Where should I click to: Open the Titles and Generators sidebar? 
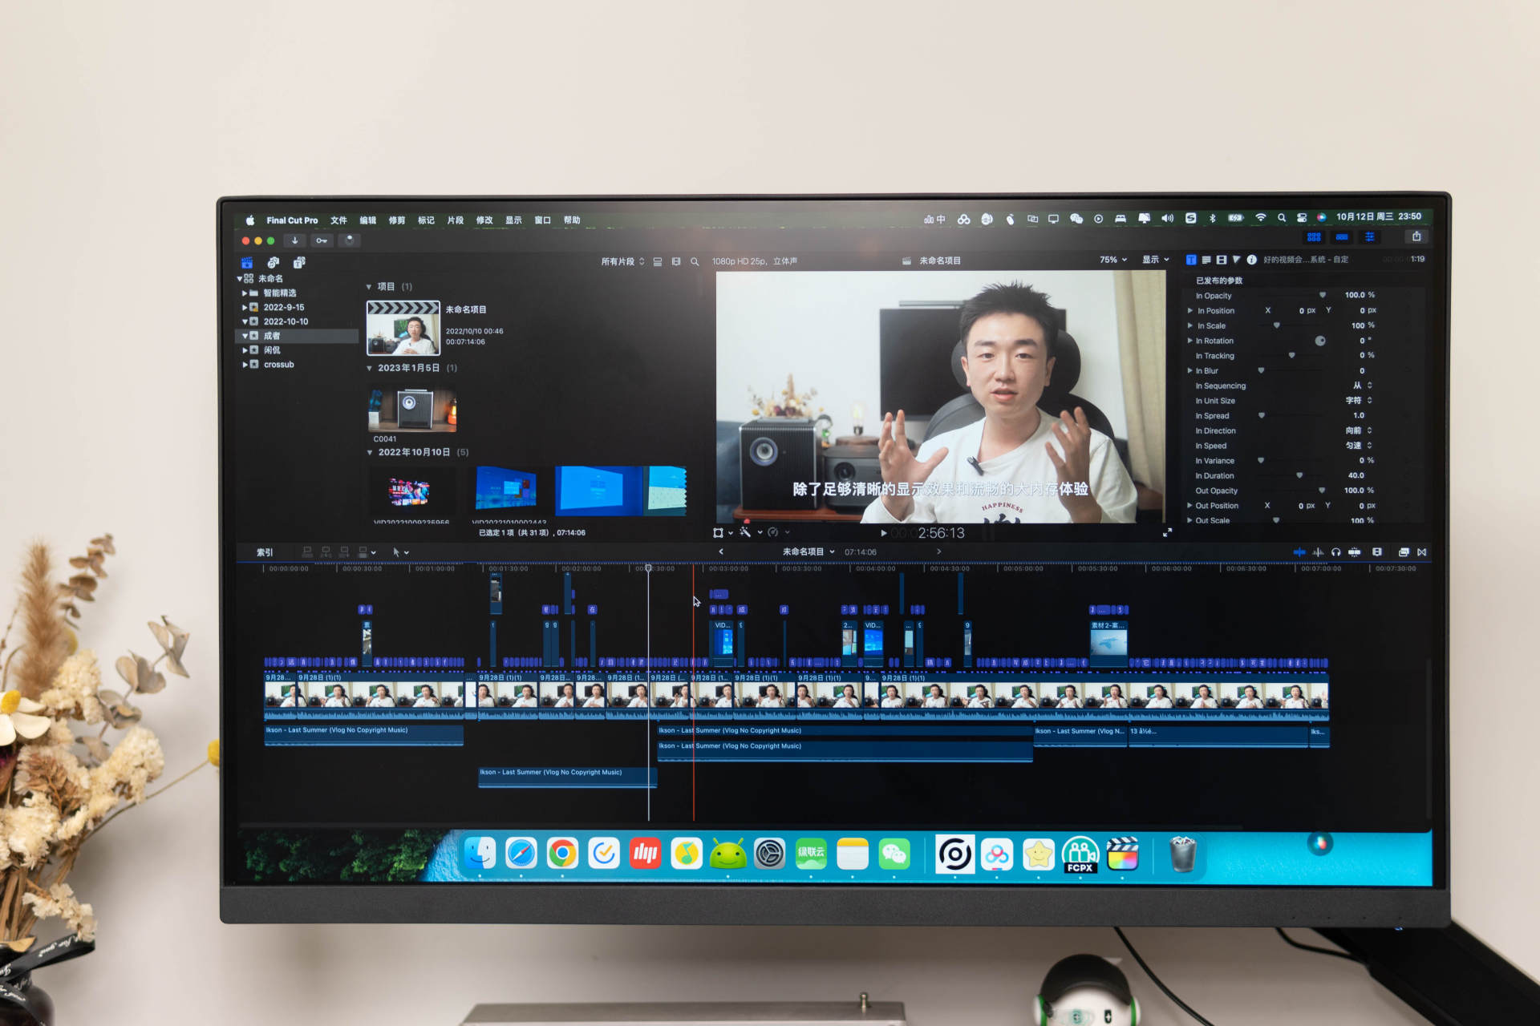pyautogui.click(x=299, y=262)
